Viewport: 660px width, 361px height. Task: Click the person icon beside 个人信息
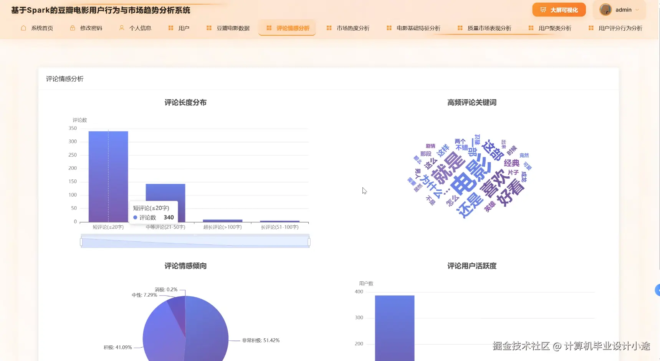[122, 28]
